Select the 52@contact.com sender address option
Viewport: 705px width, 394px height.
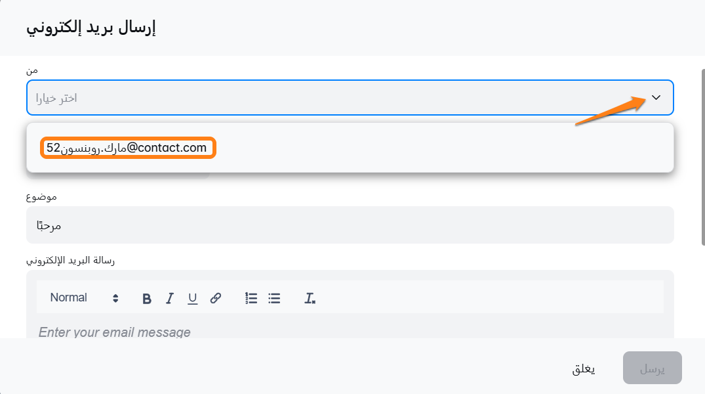(127, 148)
